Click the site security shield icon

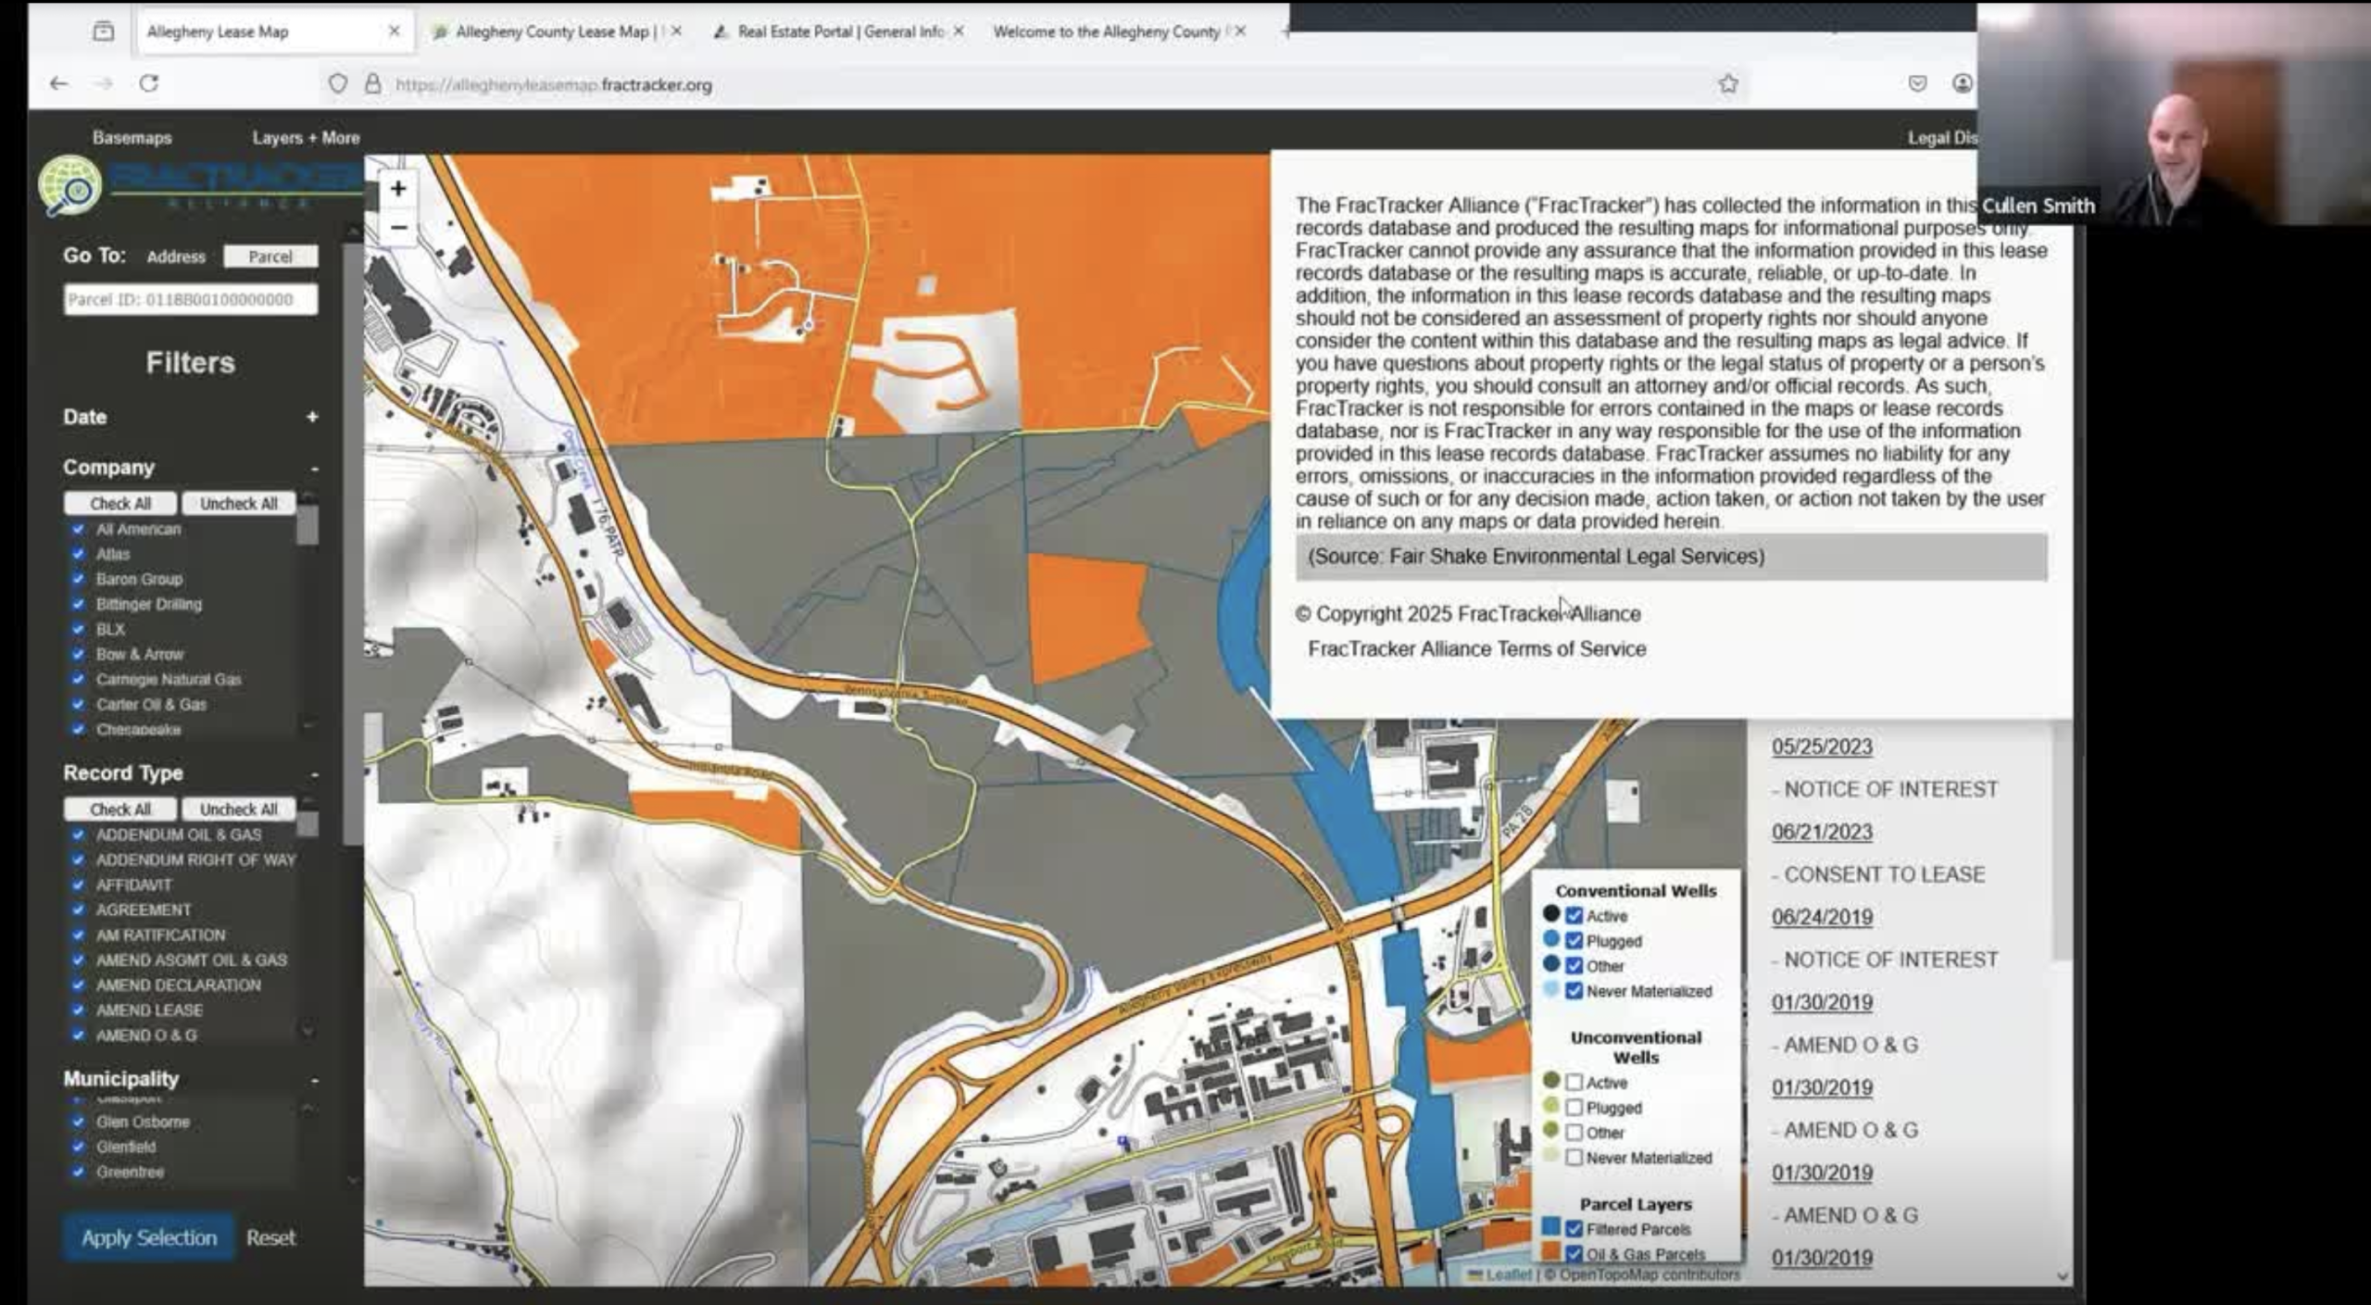click(x=338, y=84)
